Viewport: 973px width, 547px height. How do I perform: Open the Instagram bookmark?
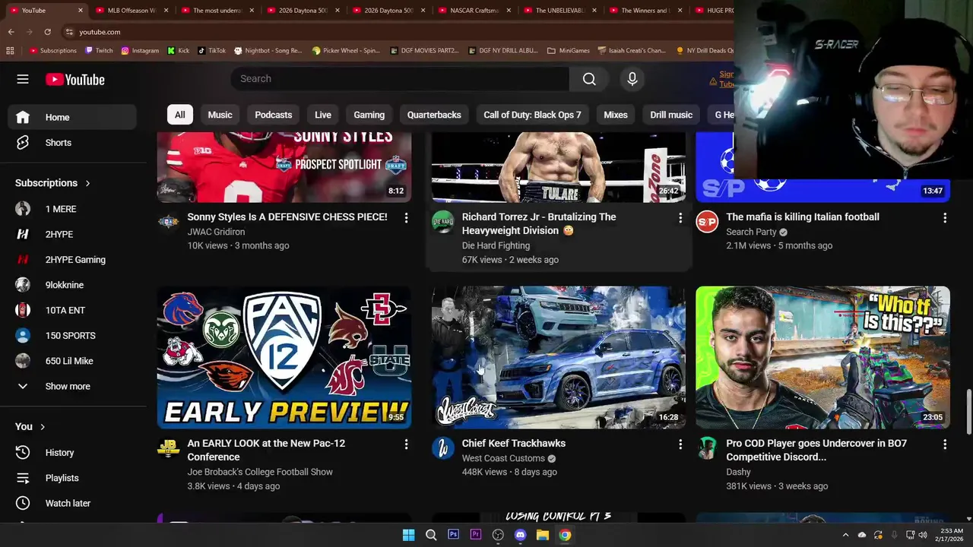click(139, 51)
